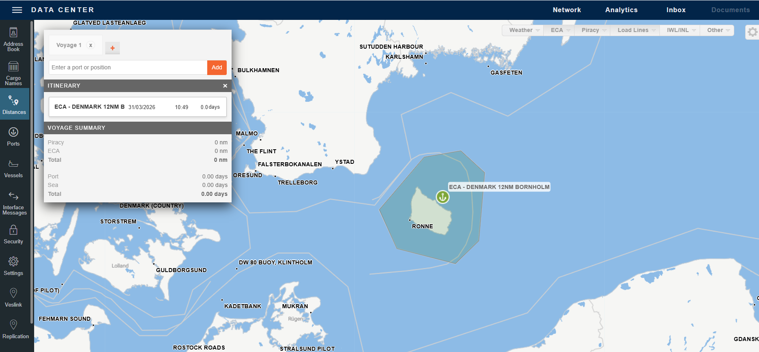Click the FALSTERBOKANALEN label
The height and width of the screenshot is (352, 759).
(290, 164)
